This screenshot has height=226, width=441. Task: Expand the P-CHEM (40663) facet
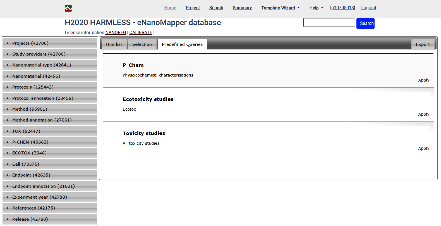coord(50,142)
